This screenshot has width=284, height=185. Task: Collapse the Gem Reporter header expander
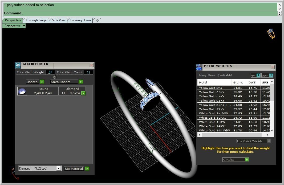[55, 77]
